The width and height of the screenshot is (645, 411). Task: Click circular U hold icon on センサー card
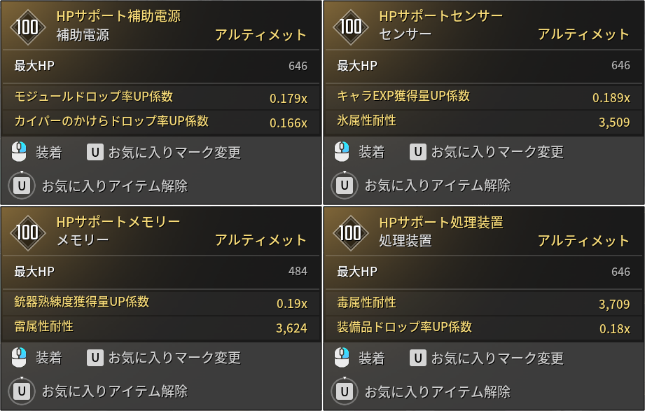345,186
